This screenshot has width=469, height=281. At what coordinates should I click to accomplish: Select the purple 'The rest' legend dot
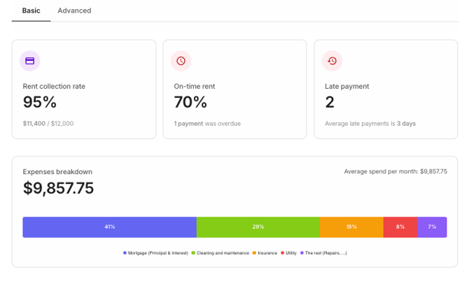tap(302, 253)
